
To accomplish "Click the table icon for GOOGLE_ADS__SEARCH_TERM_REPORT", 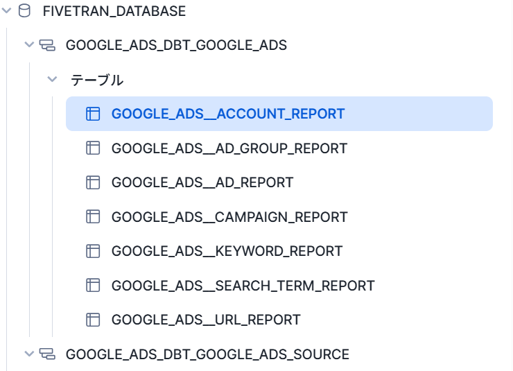I will 93,285.
